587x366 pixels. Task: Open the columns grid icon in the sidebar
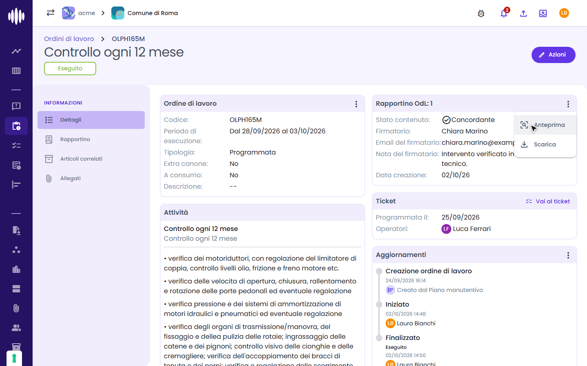pos(16,71)
